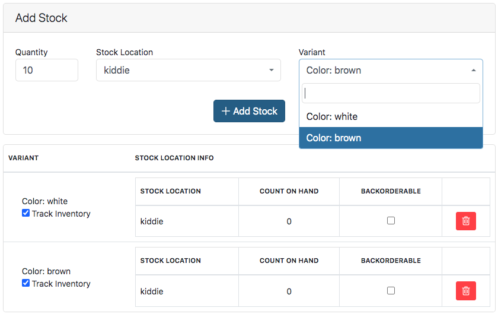This screenshot has height=314, width=498.
Task: Toggle Track Inventory for Color: white
Action: tap(26, 213)
